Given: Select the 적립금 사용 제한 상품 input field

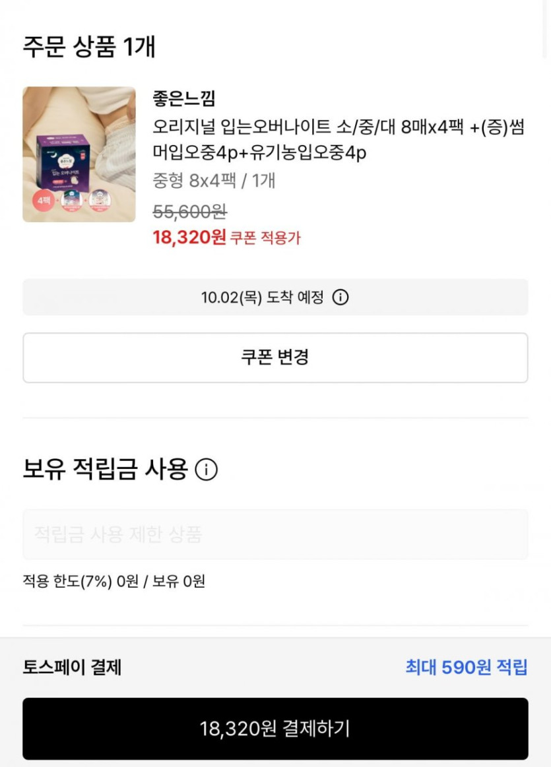Looking at the screenshot, I should pos(275,534).
